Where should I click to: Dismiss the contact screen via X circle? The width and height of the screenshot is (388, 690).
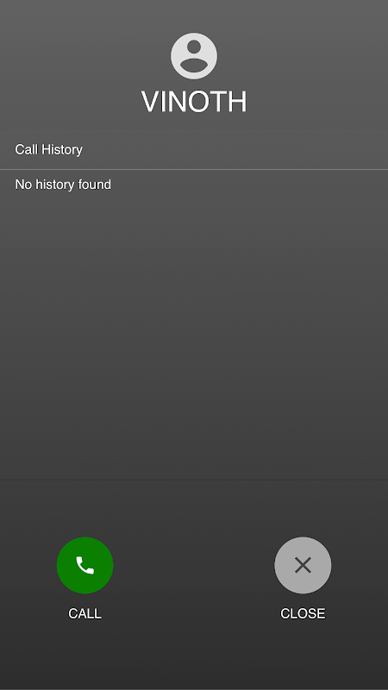click(303, 565)
